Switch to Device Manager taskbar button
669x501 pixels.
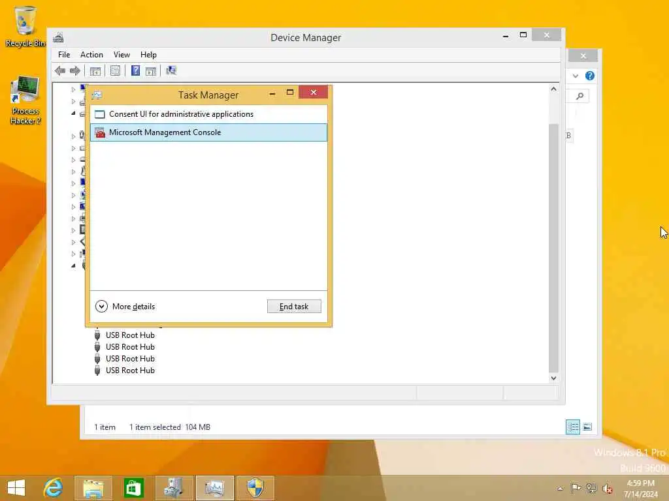point(174,488)
